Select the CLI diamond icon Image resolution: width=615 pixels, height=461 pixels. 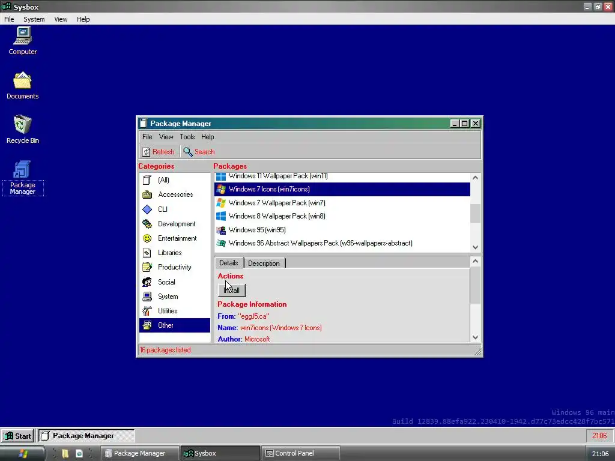tap(147, 209)
